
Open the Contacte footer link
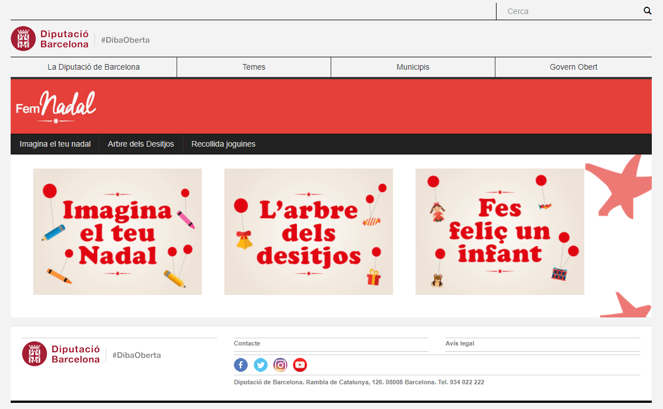[x=247, y=343]
